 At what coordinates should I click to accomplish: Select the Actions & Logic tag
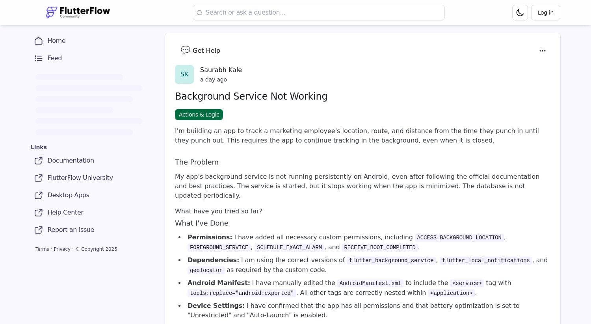(x=199, y=115)
